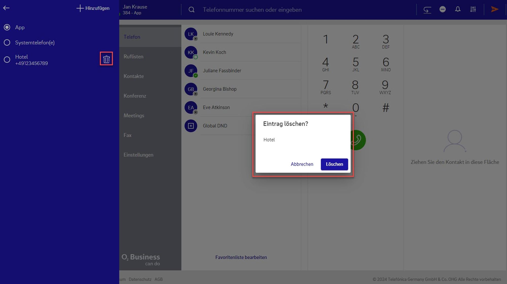Open the settings sliders icon in header
Screen dimensions: 507x284
[x=473, y=9]
